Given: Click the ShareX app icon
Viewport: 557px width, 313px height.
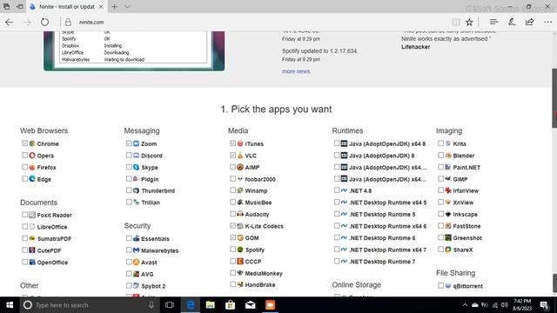Looking at the screenshot, I should 448,250.
